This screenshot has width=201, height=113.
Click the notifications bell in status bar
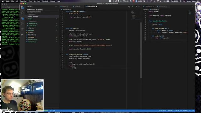coord(193,111)
